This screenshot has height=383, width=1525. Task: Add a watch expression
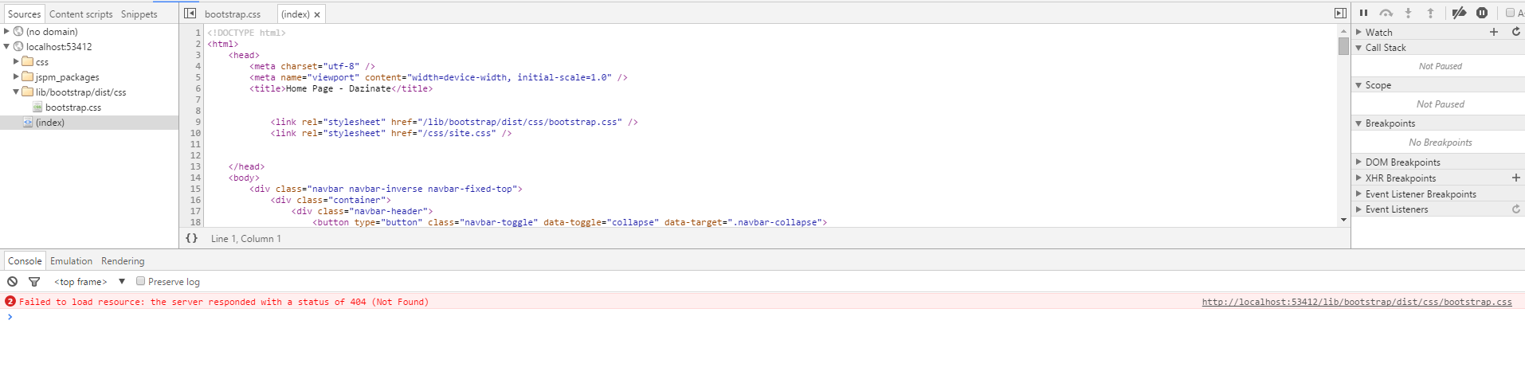[1494, 32]
